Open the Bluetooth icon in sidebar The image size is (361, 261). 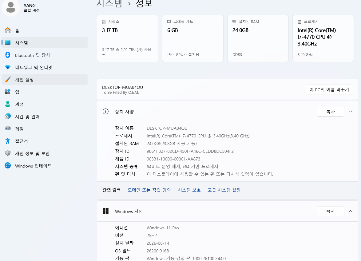coord(8,55)
